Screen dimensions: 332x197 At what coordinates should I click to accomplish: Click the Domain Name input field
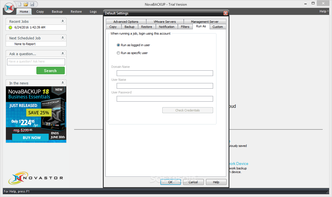165,73
